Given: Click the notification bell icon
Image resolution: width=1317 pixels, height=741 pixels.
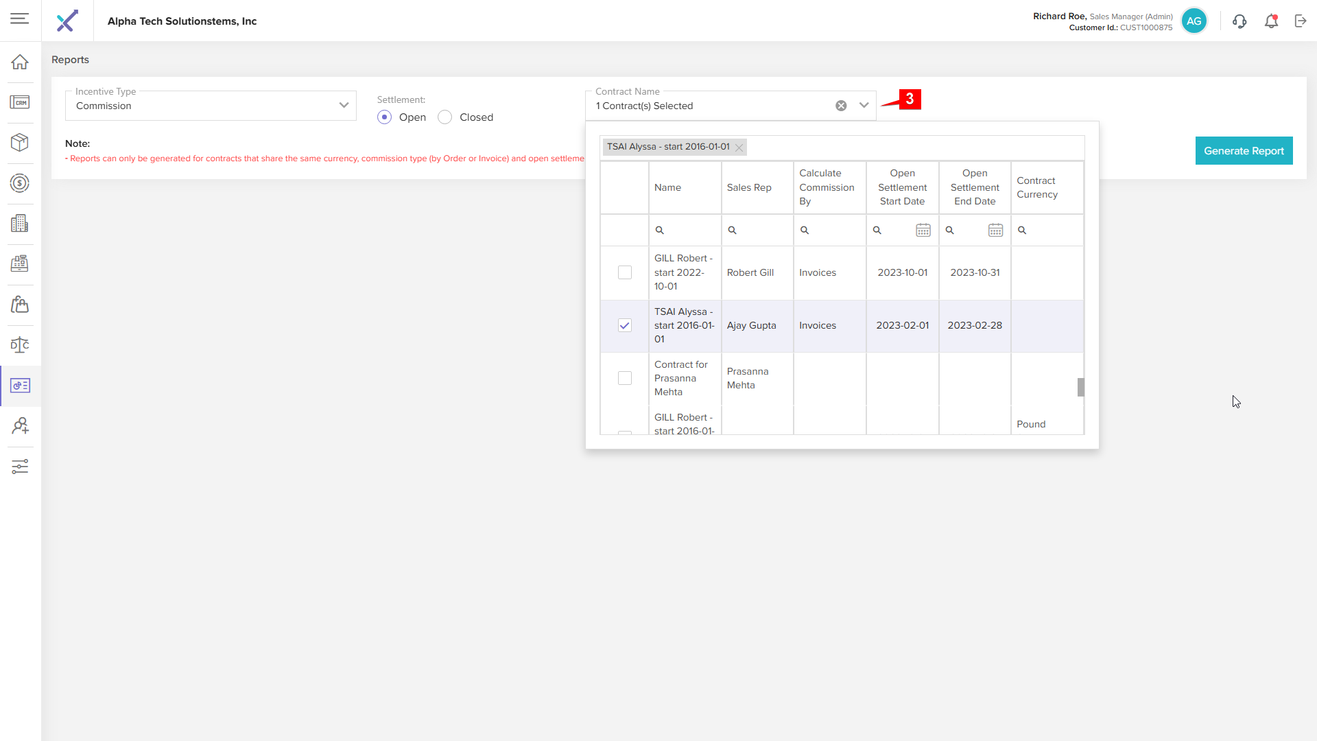Looking at the screenshot, I should [x=1271, y=21].
